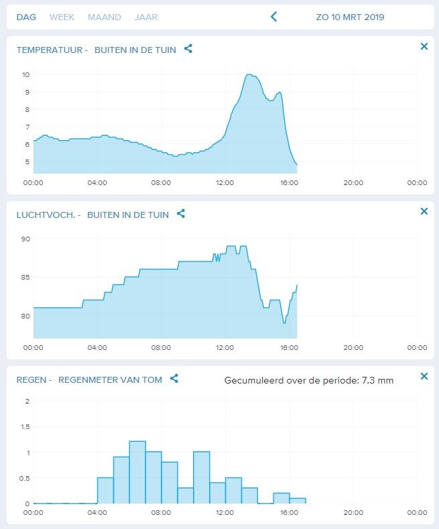Switch to the WEEK view
439x529 pixels.
[x=62, y=17]
